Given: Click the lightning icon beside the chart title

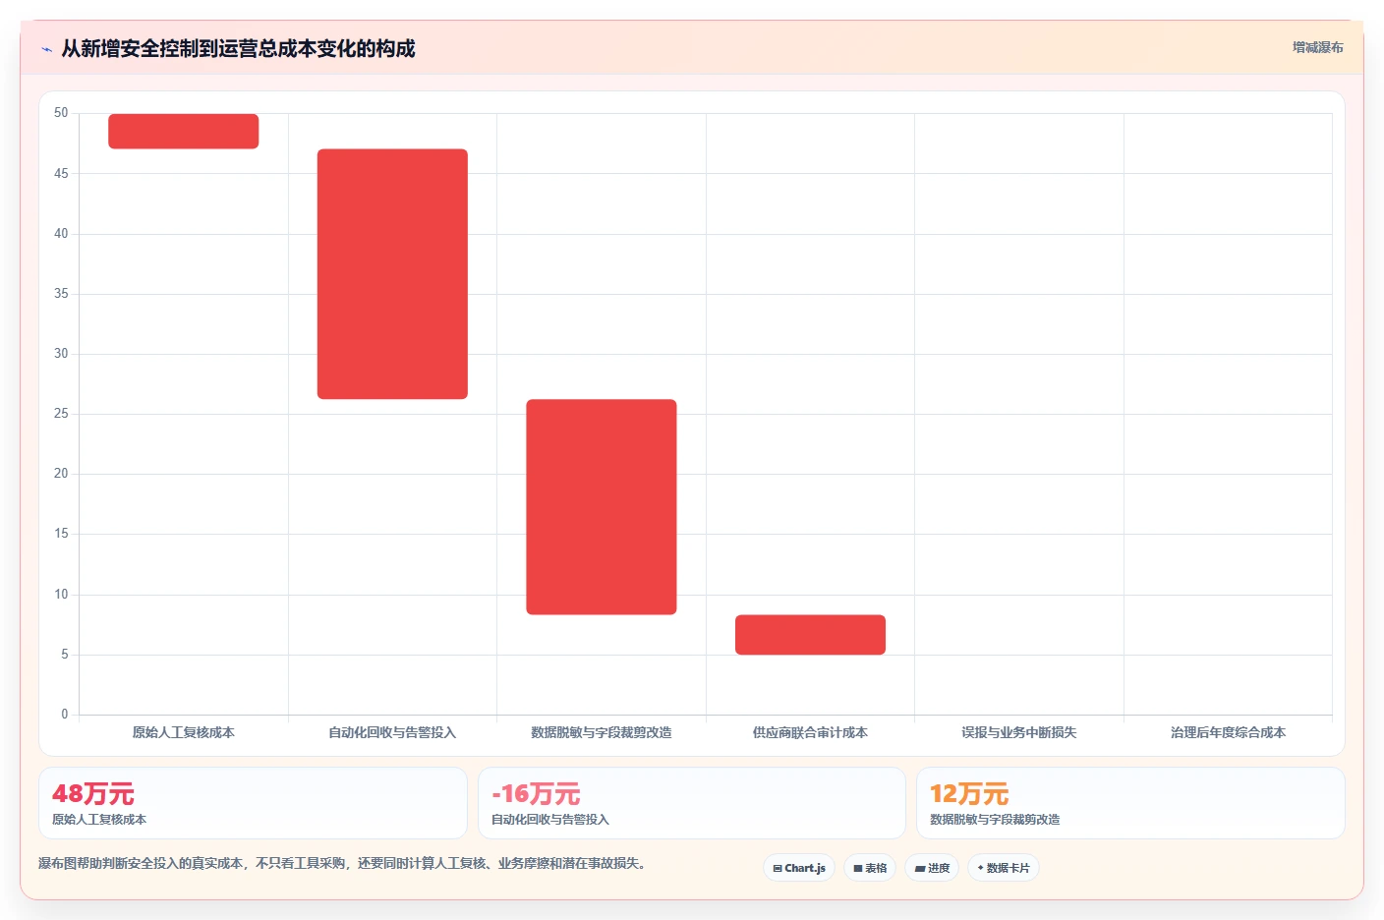Looking at the screenshot, I should [46, 49].
